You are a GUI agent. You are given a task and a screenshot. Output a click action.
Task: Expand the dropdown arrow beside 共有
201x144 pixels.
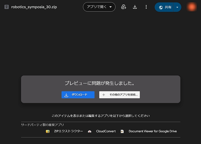coord(177,7)
